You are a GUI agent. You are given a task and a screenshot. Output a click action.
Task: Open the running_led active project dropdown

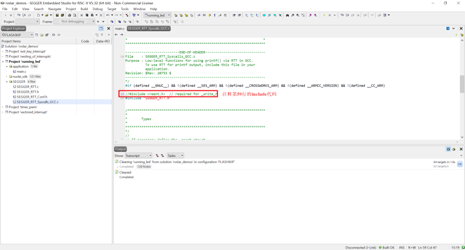(157, 15)
